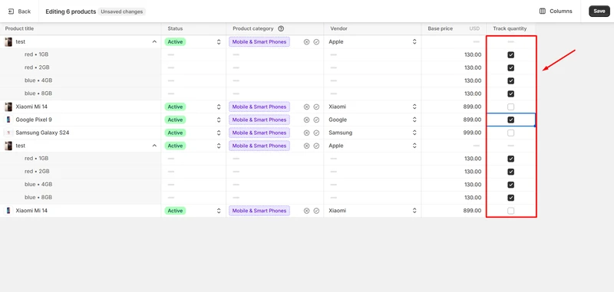Reject suggested category on test row below Samsung
The height and width of the screenshot is (292, 614).
click(306, 146)
